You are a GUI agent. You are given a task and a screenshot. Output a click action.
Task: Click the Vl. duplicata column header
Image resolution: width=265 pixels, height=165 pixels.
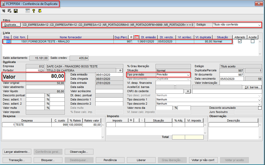203,37
